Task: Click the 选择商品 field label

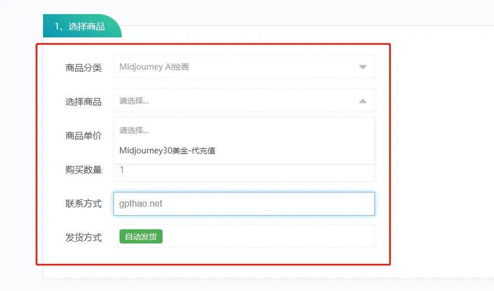Action: coord(83,101)
